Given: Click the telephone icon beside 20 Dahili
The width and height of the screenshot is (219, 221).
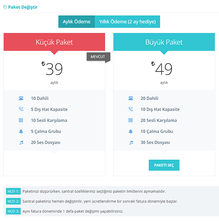Looking at the screenshot, I should (131, 98).
